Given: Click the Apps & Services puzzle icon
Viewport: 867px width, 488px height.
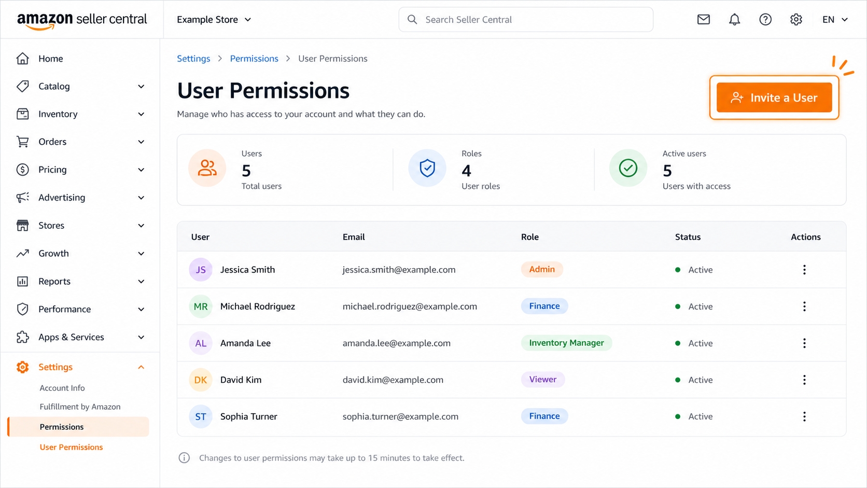Looking at the screenshot, I should (x=22, y=337).
